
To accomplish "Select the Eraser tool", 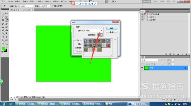I will (3, 30).
